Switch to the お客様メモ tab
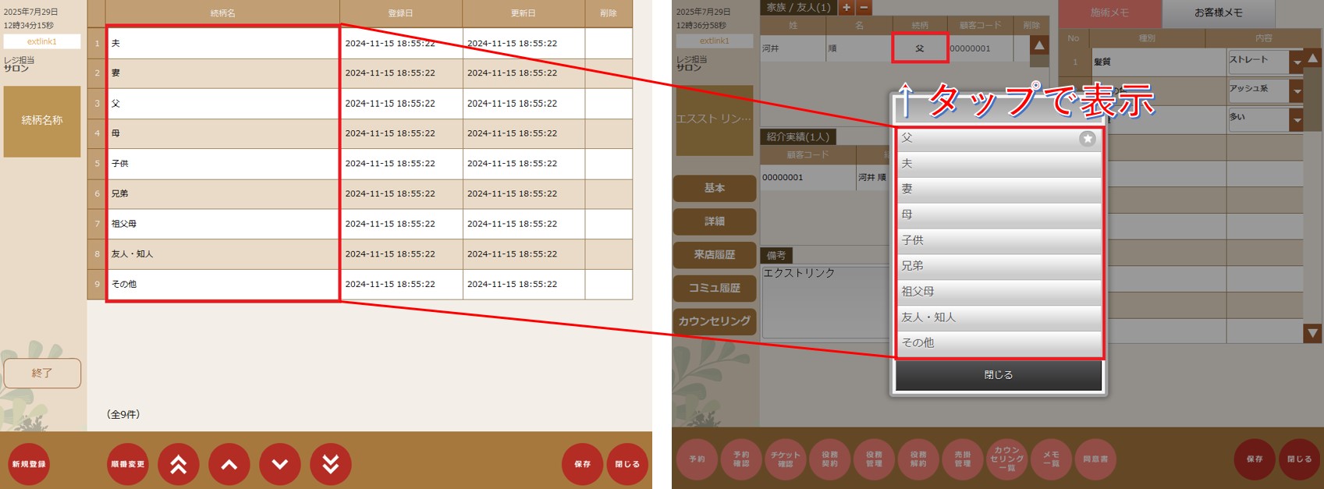This screenshot has height=489, width=1324. point(1219,13)
